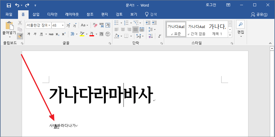
Task: Open the 편집 editing menu
Action: coord(241,29)
